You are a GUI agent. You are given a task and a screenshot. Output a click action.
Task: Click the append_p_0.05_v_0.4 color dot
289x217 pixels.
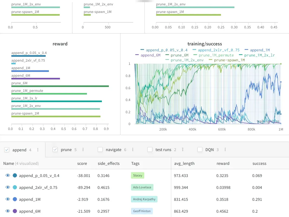15,175
